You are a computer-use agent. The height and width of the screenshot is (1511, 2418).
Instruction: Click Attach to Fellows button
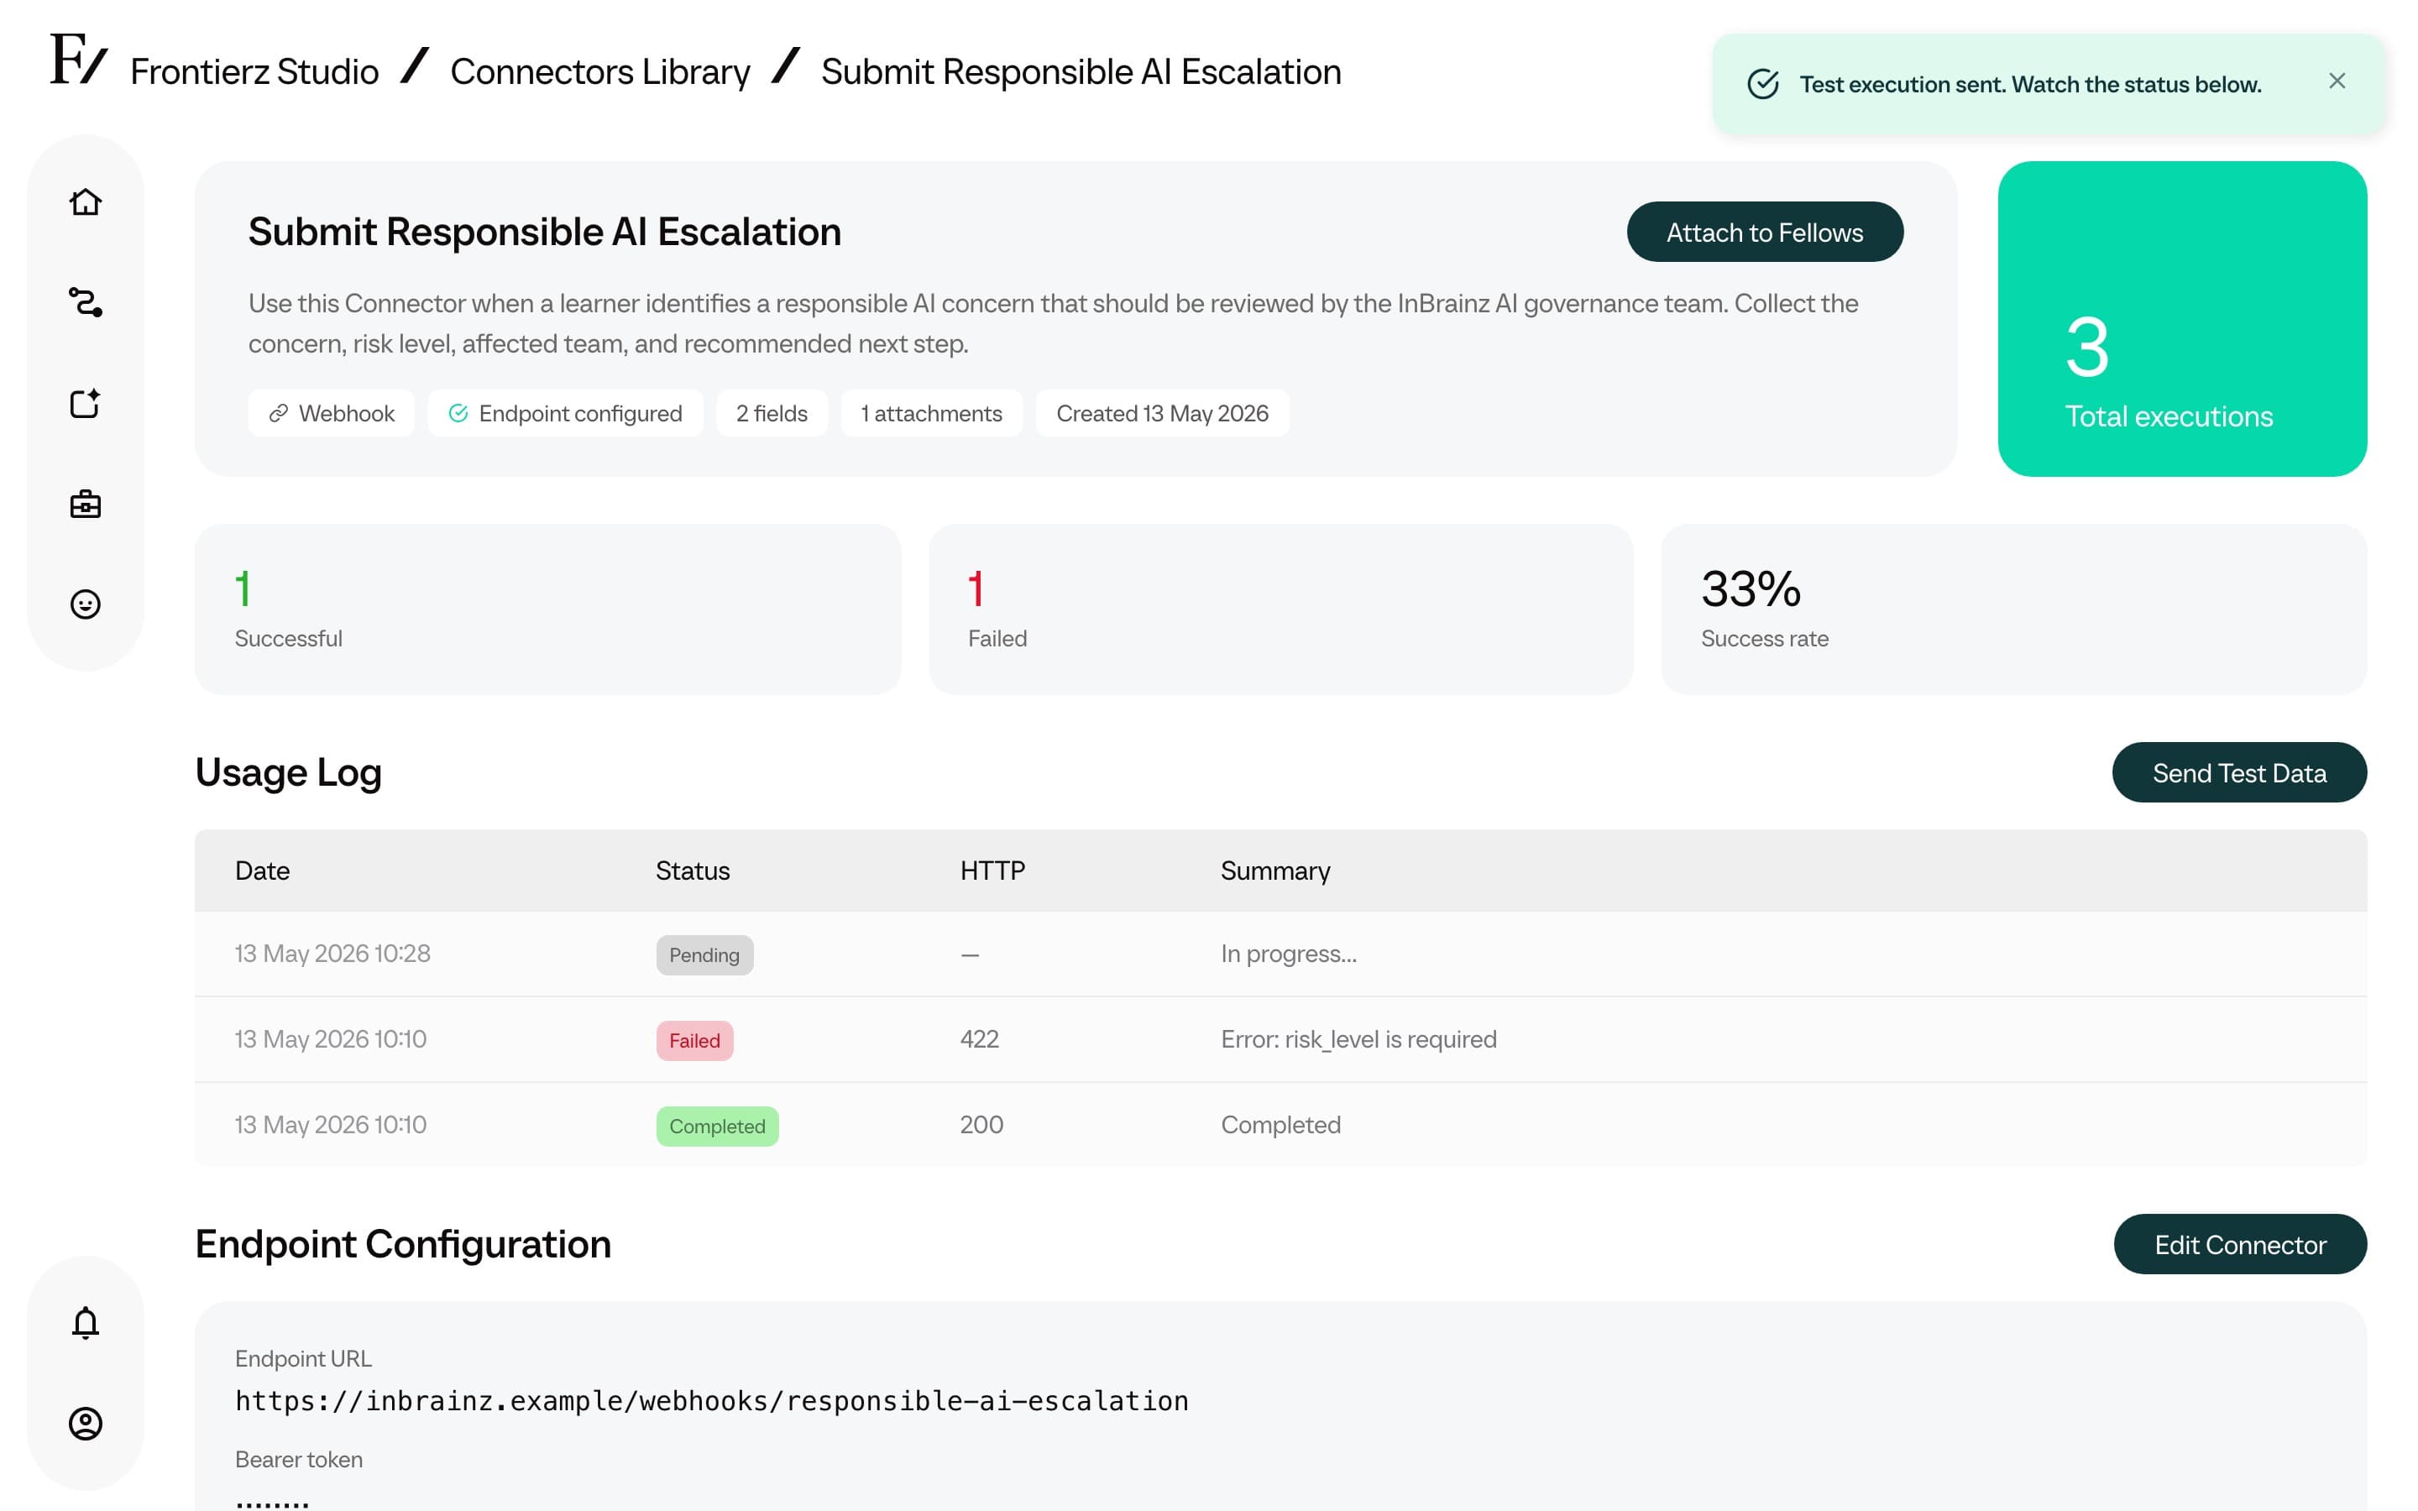coord(1765,232)
